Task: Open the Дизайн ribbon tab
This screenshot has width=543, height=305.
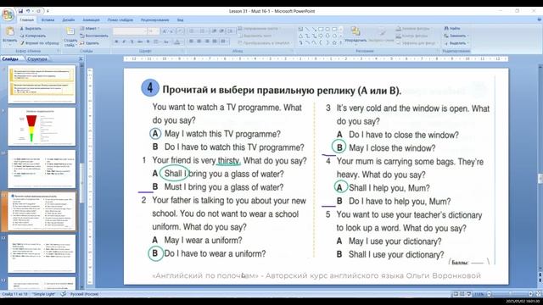Action: point(69,20)
